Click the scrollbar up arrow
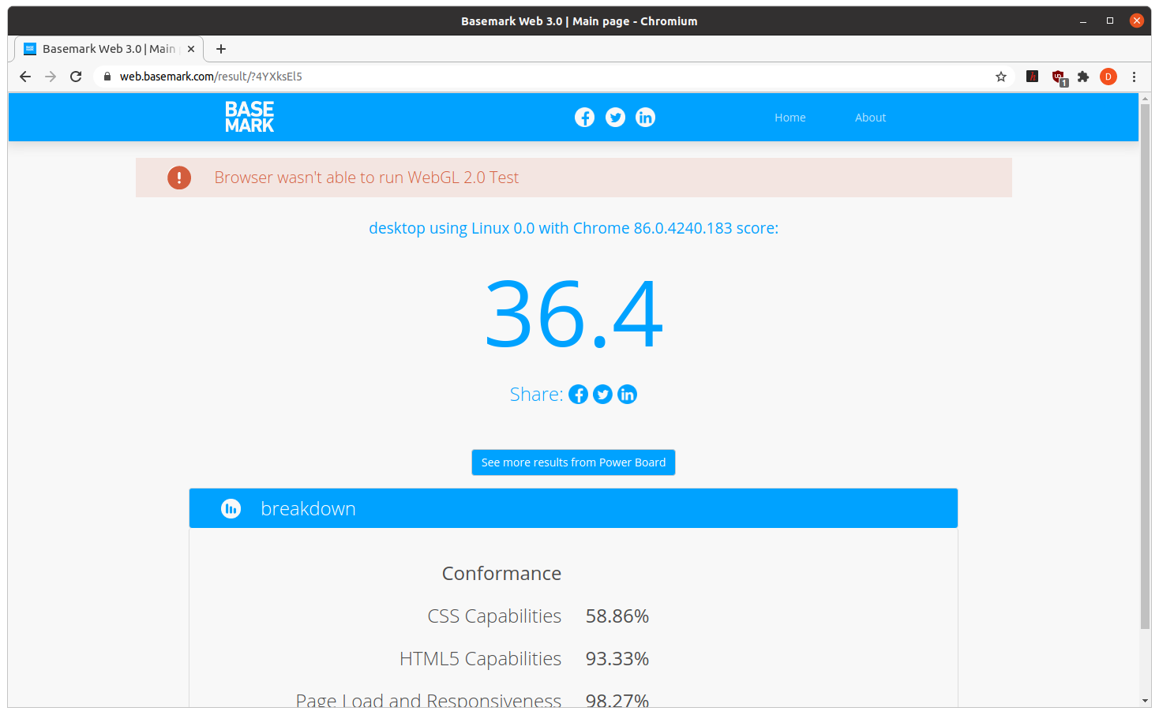 tap(1145, 99)
